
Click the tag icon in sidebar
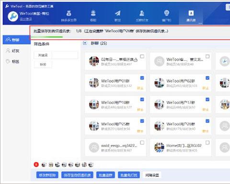point(8,61)
